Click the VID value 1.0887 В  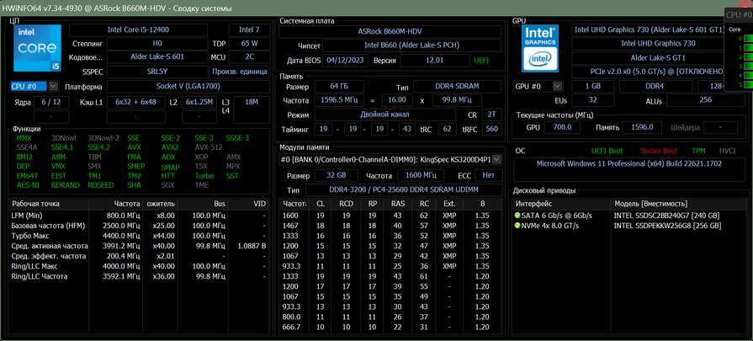(x=252, y=246)
